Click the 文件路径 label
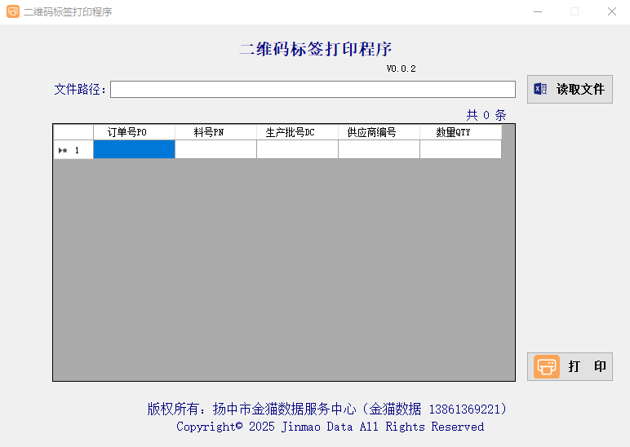Viewport: 630px width, 447px height. click(80, 89)
